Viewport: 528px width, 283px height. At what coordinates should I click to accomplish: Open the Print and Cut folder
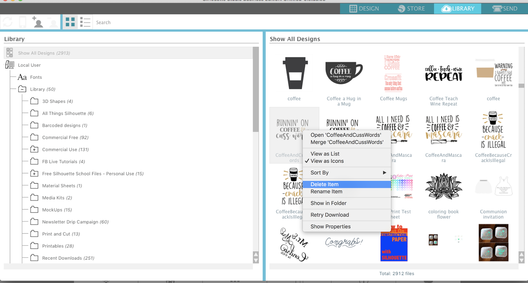coord(61,234)
